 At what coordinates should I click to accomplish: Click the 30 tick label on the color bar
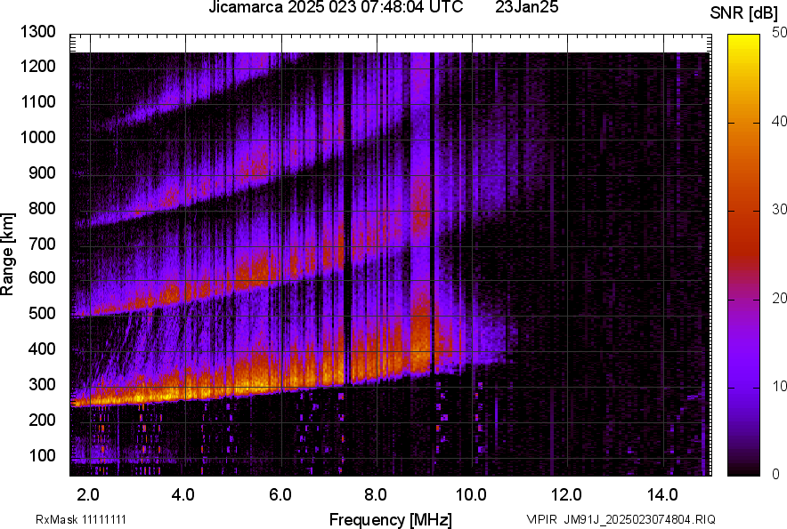coord(780,210)
